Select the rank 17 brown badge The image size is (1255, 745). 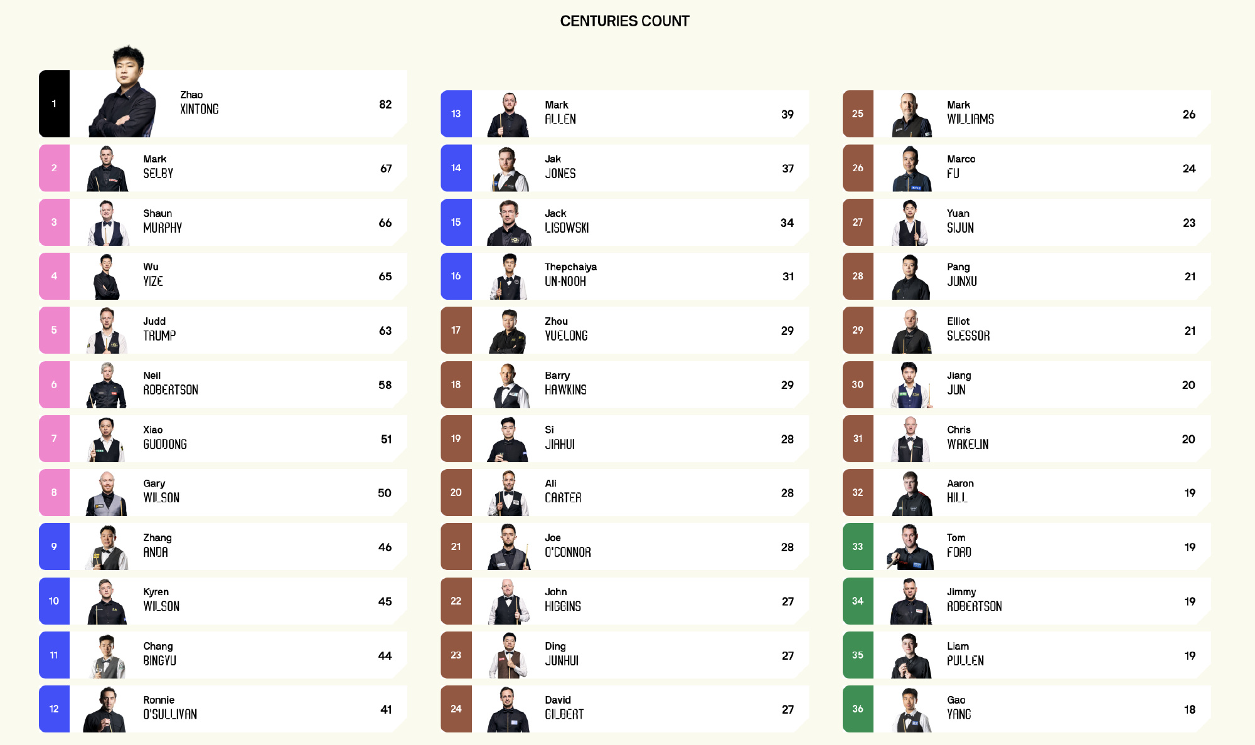[x=456, y=330]
